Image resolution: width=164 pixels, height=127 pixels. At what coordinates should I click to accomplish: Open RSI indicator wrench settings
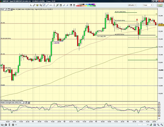coord(24,103)
